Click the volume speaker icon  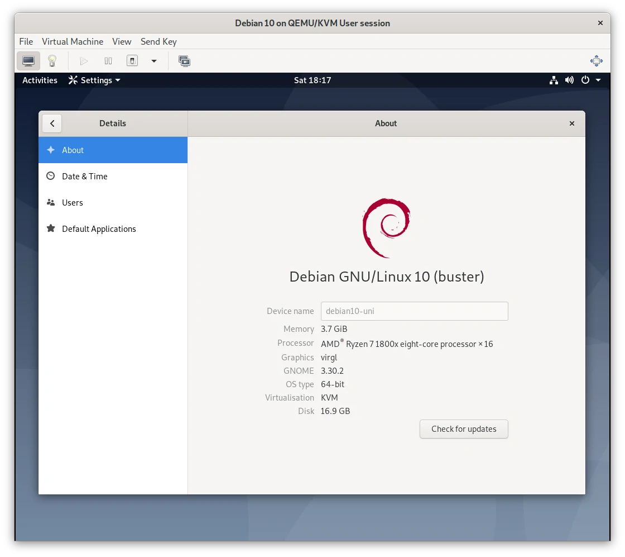569,80
